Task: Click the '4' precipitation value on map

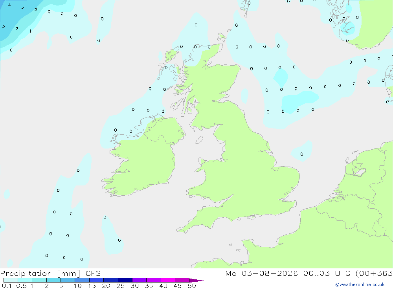Action: (x=9, y=5)
